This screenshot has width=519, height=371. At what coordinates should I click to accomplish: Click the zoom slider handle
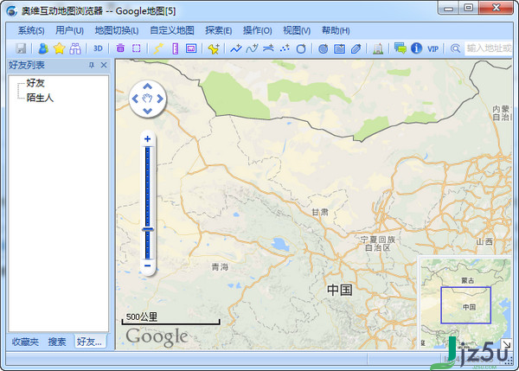[148, 229]
